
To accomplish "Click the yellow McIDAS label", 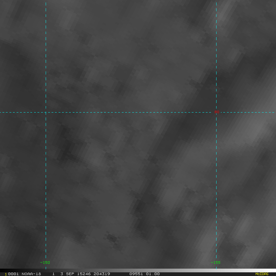I will pyautogui.click(x=262, y=274).
